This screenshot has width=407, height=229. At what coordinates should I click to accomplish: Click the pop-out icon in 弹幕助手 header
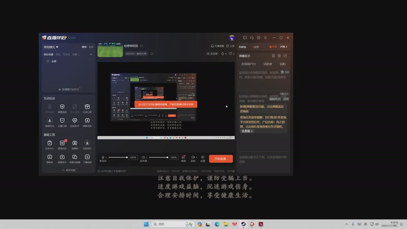(x=285, y=56)
